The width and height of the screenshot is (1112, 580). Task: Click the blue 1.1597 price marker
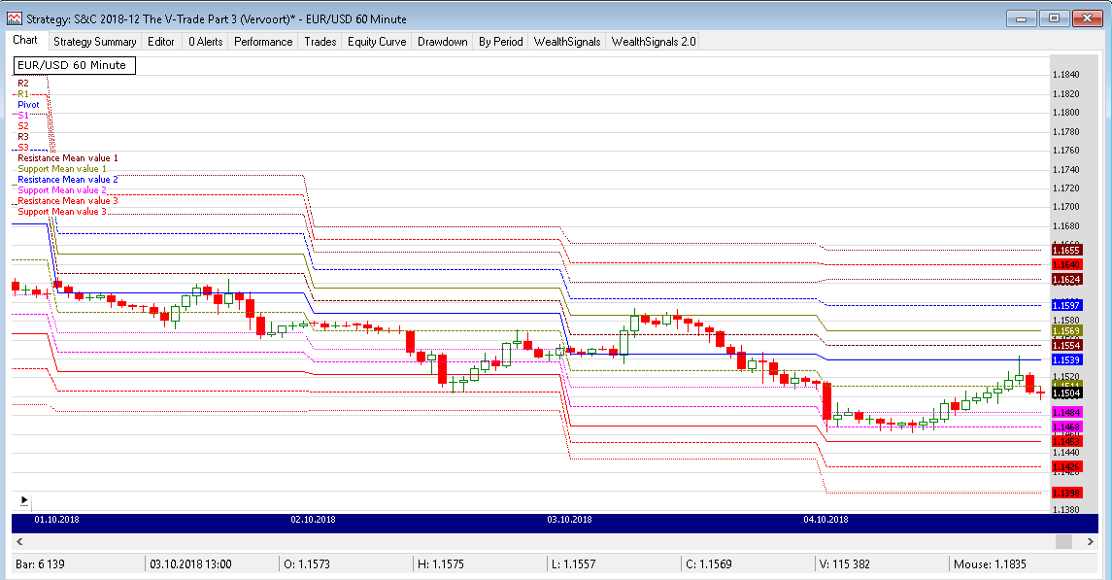[1066, 305]
